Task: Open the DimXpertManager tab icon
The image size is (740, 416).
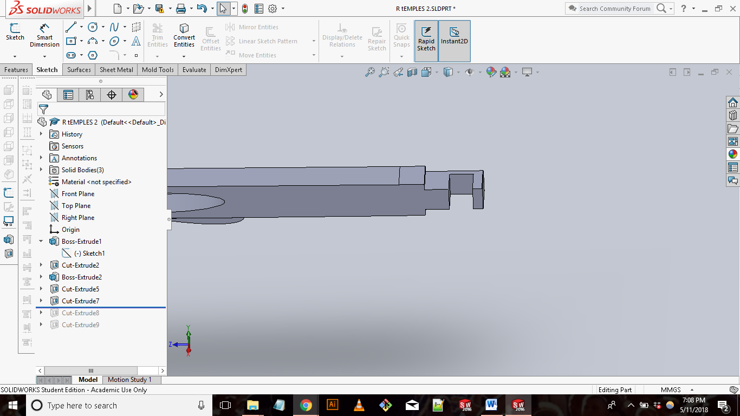Action: (x=112, y=95)
